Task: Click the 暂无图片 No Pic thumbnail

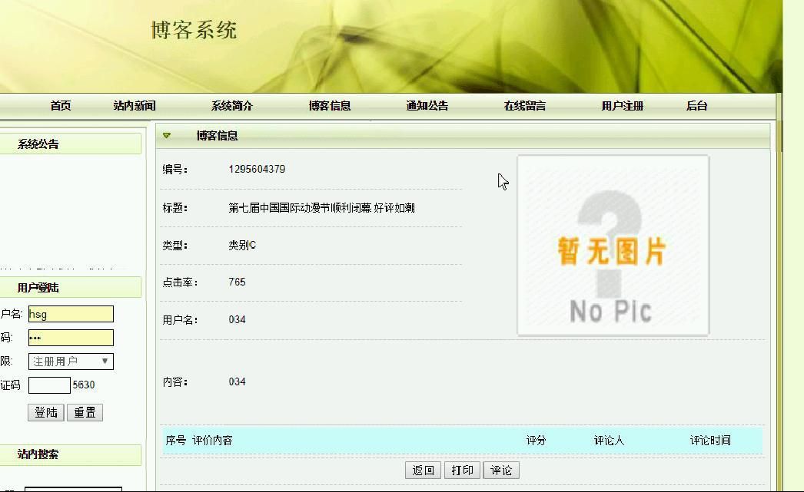Action: click(x=613, y=246)
